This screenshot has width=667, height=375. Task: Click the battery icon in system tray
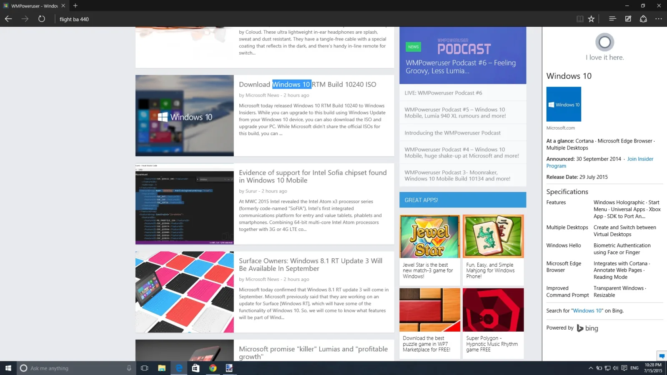(x=599, y=368)
